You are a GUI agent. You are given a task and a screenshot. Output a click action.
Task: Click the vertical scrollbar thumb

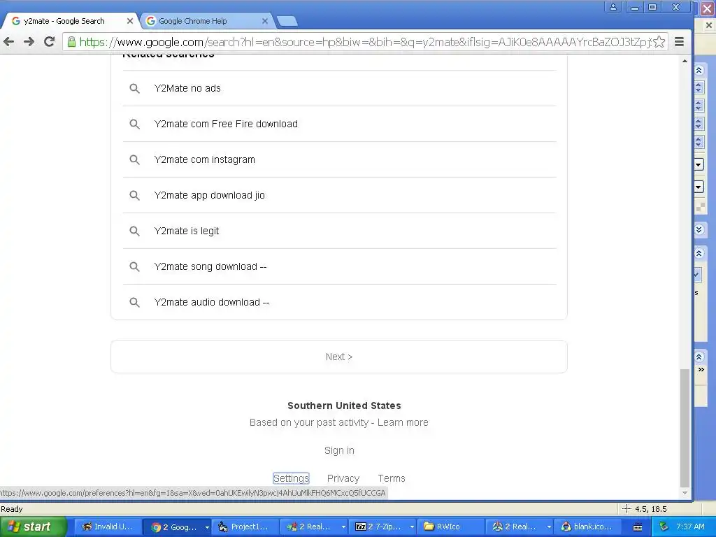pos(685,428)
